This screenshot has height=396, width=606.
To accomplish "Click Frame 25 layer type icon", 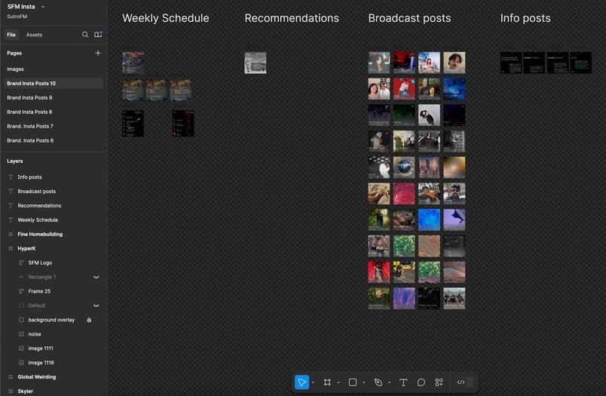I will pyautogui.click(x=21, y=291).
